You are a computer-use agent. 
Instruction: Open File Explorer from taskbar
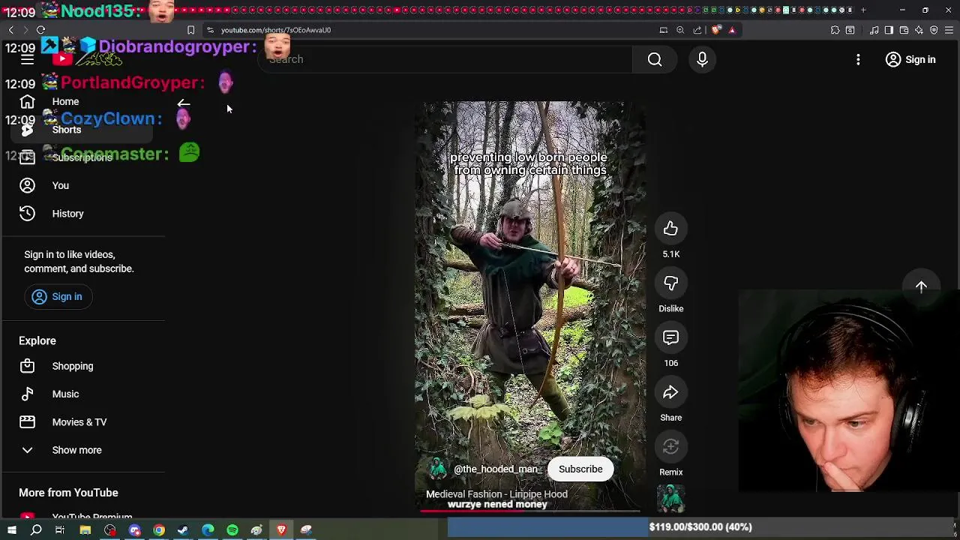pyautogui.click(x=85, y=530)
